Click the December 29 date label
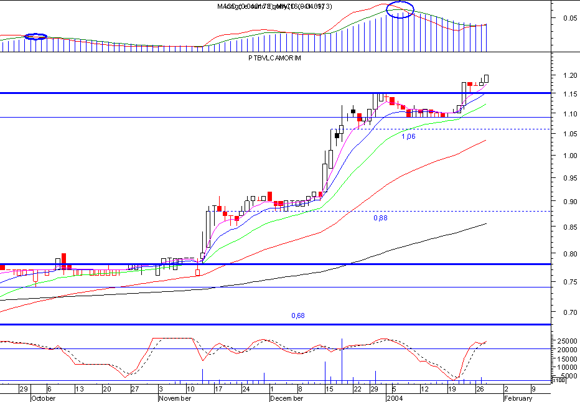Viewport: 580px width, 402px height. 375,389
